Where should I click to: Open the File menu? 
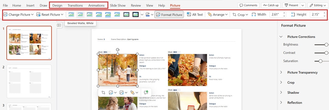pos(5,5)
